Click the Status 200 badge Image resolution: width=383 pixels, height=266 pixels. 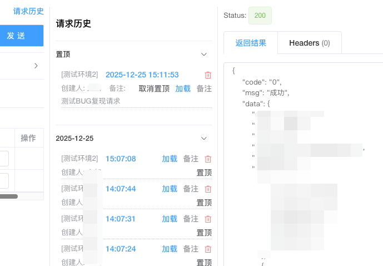tap(260, 16)
